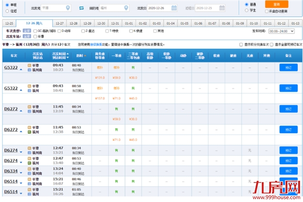
Task: Click the D6334 origin station icon
Action: click(30, 169)
